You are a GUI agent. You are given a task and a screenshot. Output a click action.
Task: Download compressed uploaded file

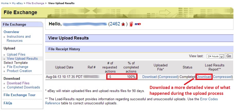pyautogui.click(x=168, y=77)
